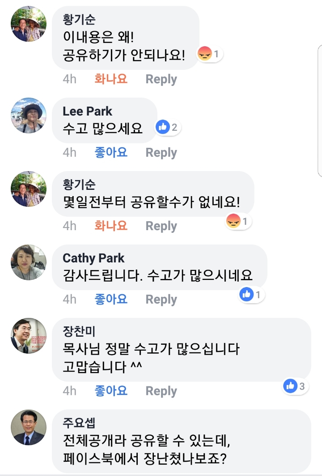Image resolution: width=322 pixels, height=476 pixels.
Task: Toggle 좋아요 on Lee Park's comment
Action: 111,153
